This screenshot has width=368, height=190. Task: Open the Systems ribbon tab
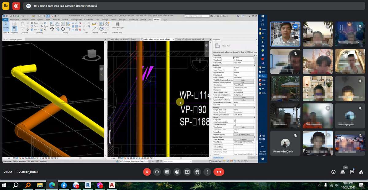pyautogui.click(x=40, y=20)
